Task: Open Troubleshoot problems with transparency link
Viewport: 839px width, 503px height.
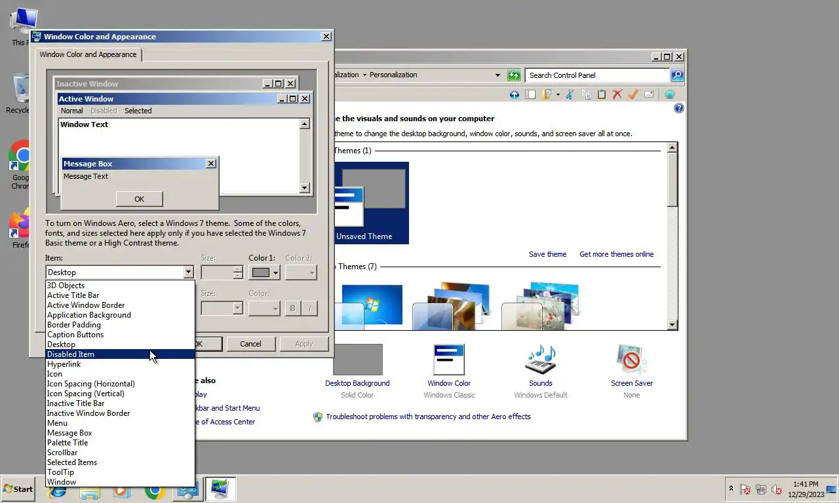Action: (x=428, y=417)
